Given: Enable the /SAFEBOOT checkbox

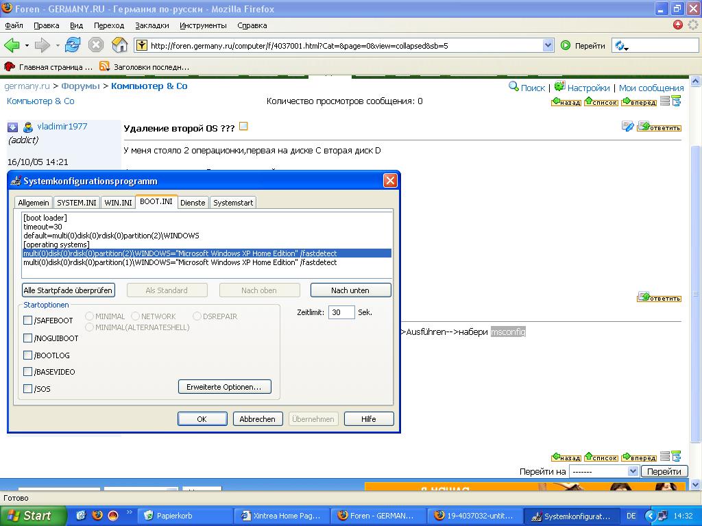Looking at the screenshot, I should [27, 321].
